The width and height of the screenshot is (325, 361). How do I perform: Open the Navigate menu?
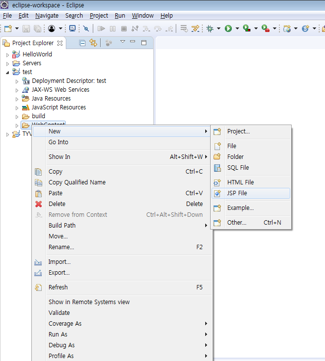pyautogui.click(x=47, y=15)
